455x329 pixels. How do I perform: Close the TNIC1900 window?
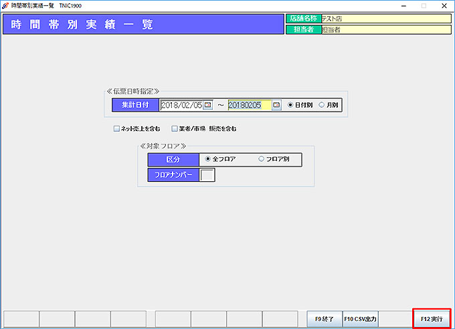444,6
